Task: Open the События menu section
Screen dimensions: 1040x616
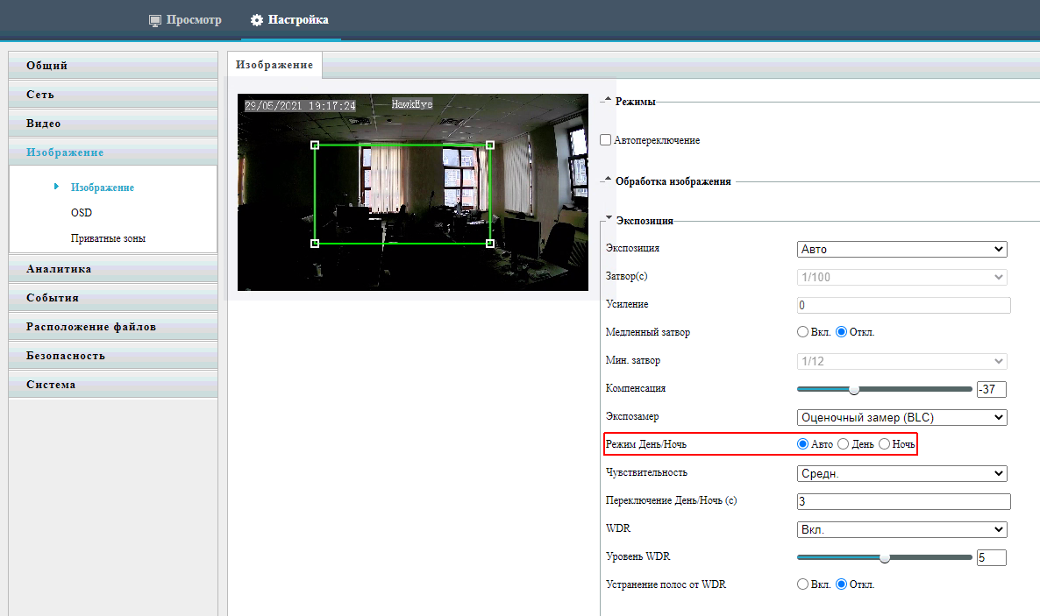Action: (113, 298)
